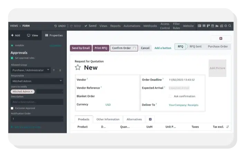242x155 pixels.
Task: Open the Webhooks menu
Action: 150,26
